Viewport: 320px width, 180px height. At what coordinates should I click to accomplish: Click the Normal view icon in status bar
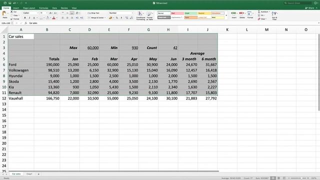(273, 178)
